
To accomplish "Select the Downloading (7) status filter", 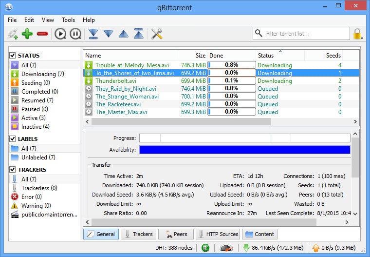I will [x=42, y=74].
